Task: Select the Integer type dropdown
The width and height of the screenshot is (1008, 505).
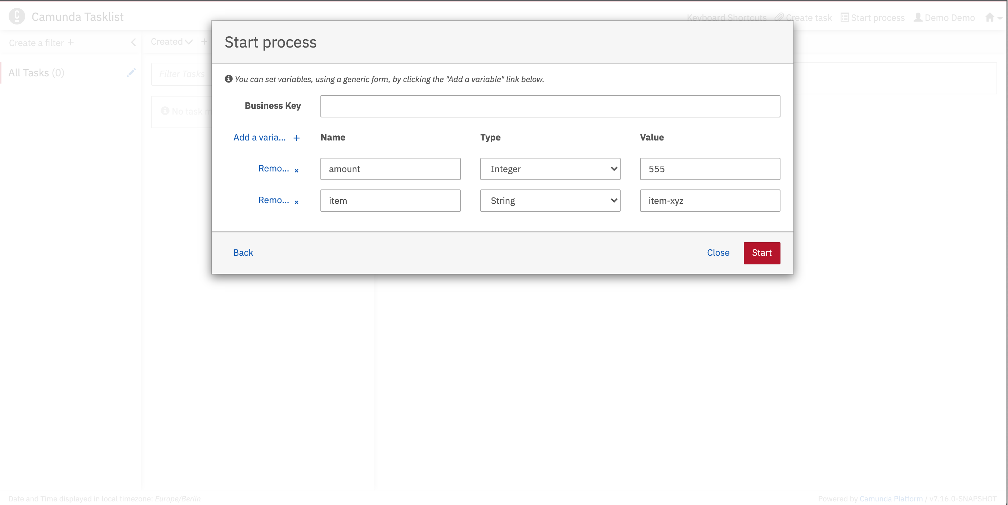Action: point(550,169)
